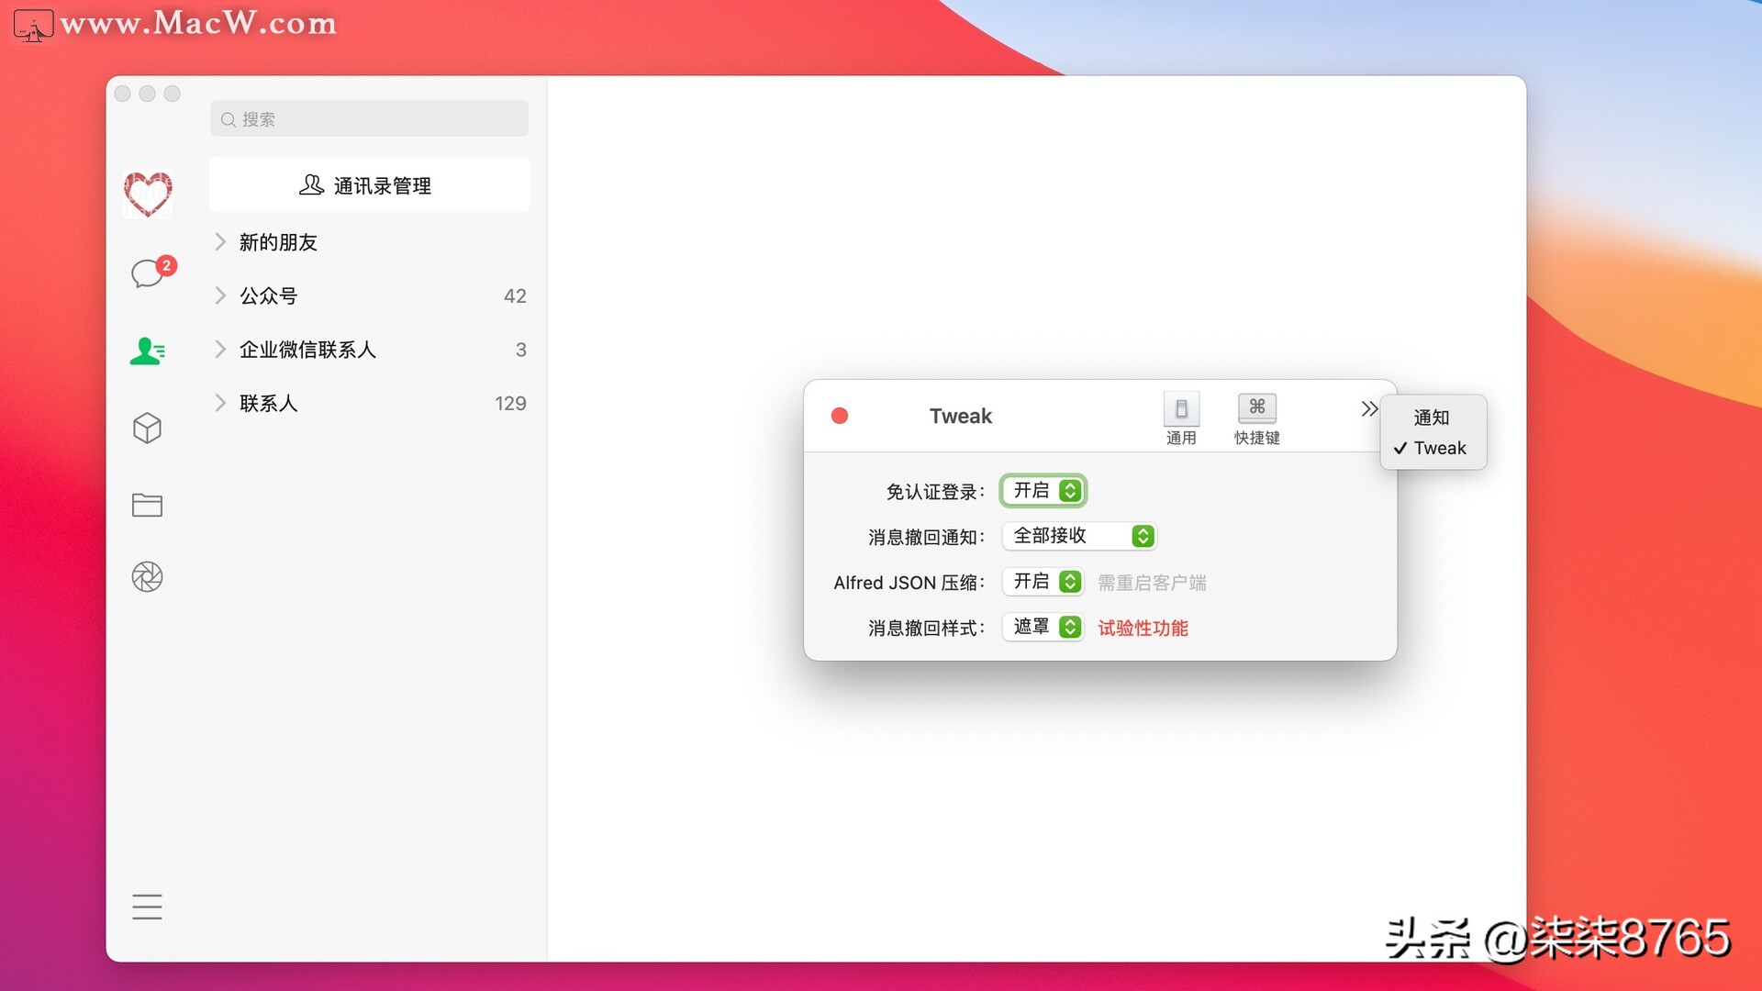Click the overflow chevron in Tweak toolbar
This screenshot has height=991, width=1762.
coord(1369,409)
